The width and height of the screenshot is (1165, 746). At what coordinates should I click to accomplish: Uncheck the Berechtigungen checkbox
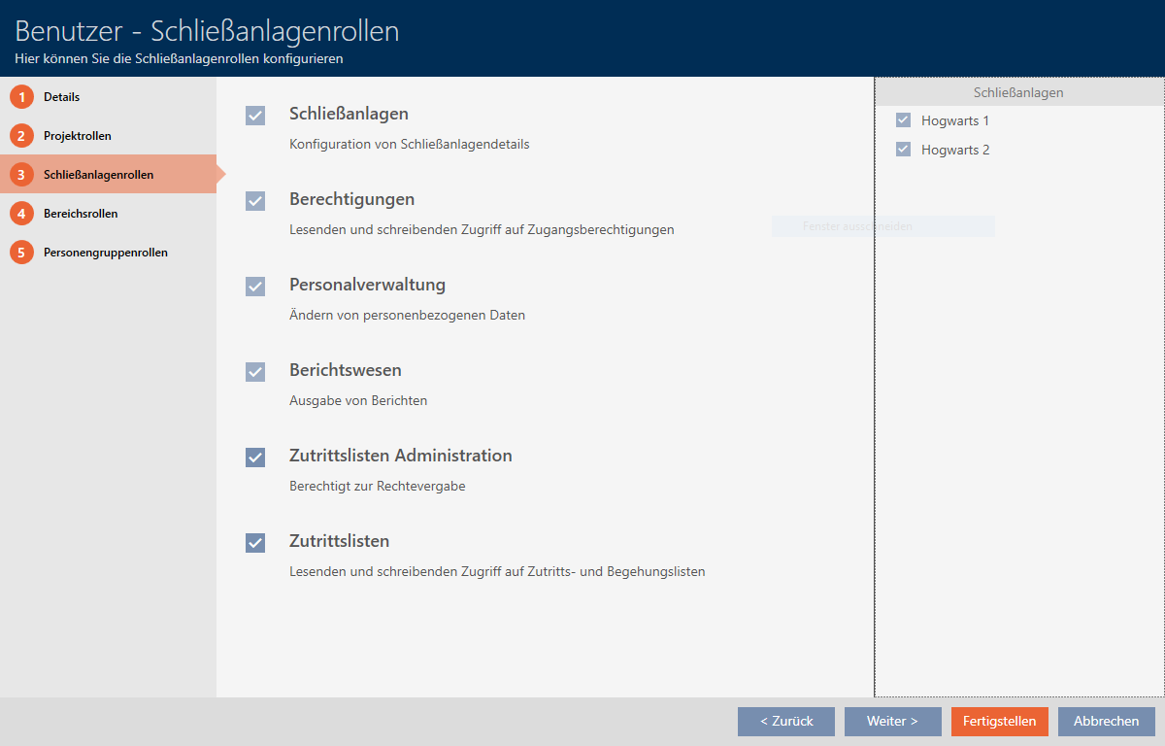click(x=255, y=201)
